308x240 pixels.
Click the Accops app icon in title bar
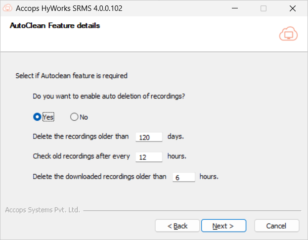[7, 8]
